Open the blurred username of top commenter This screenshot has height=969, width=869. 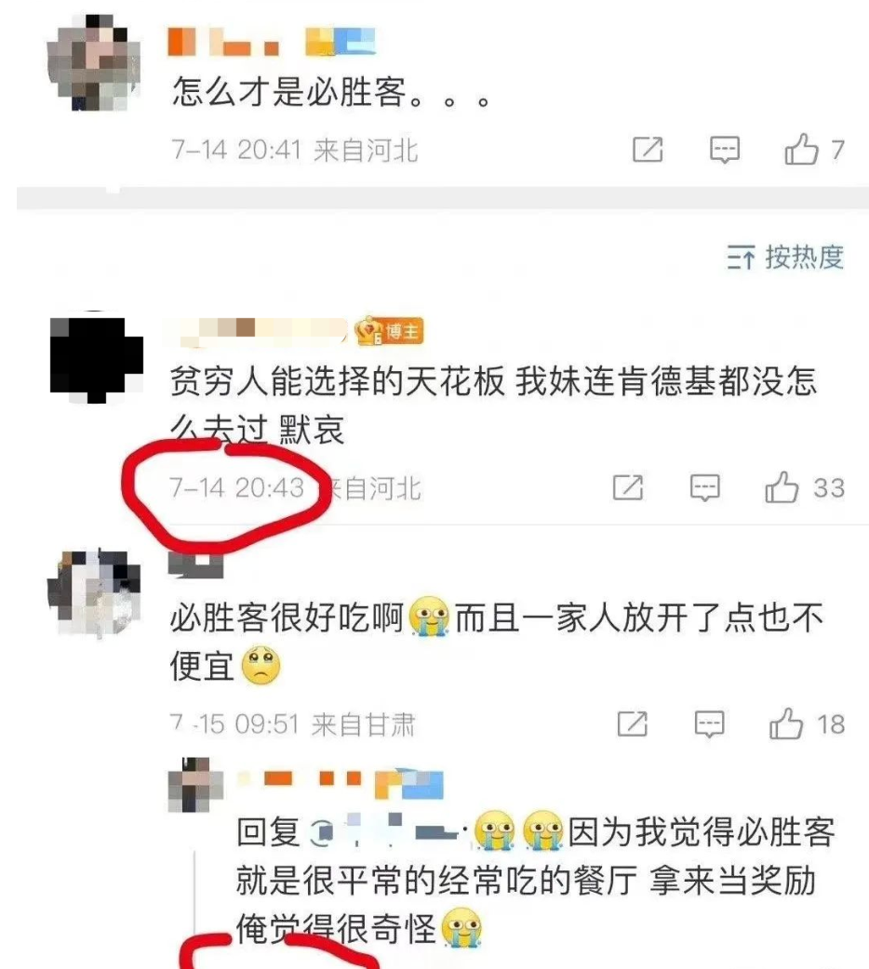tap(272, 42)
